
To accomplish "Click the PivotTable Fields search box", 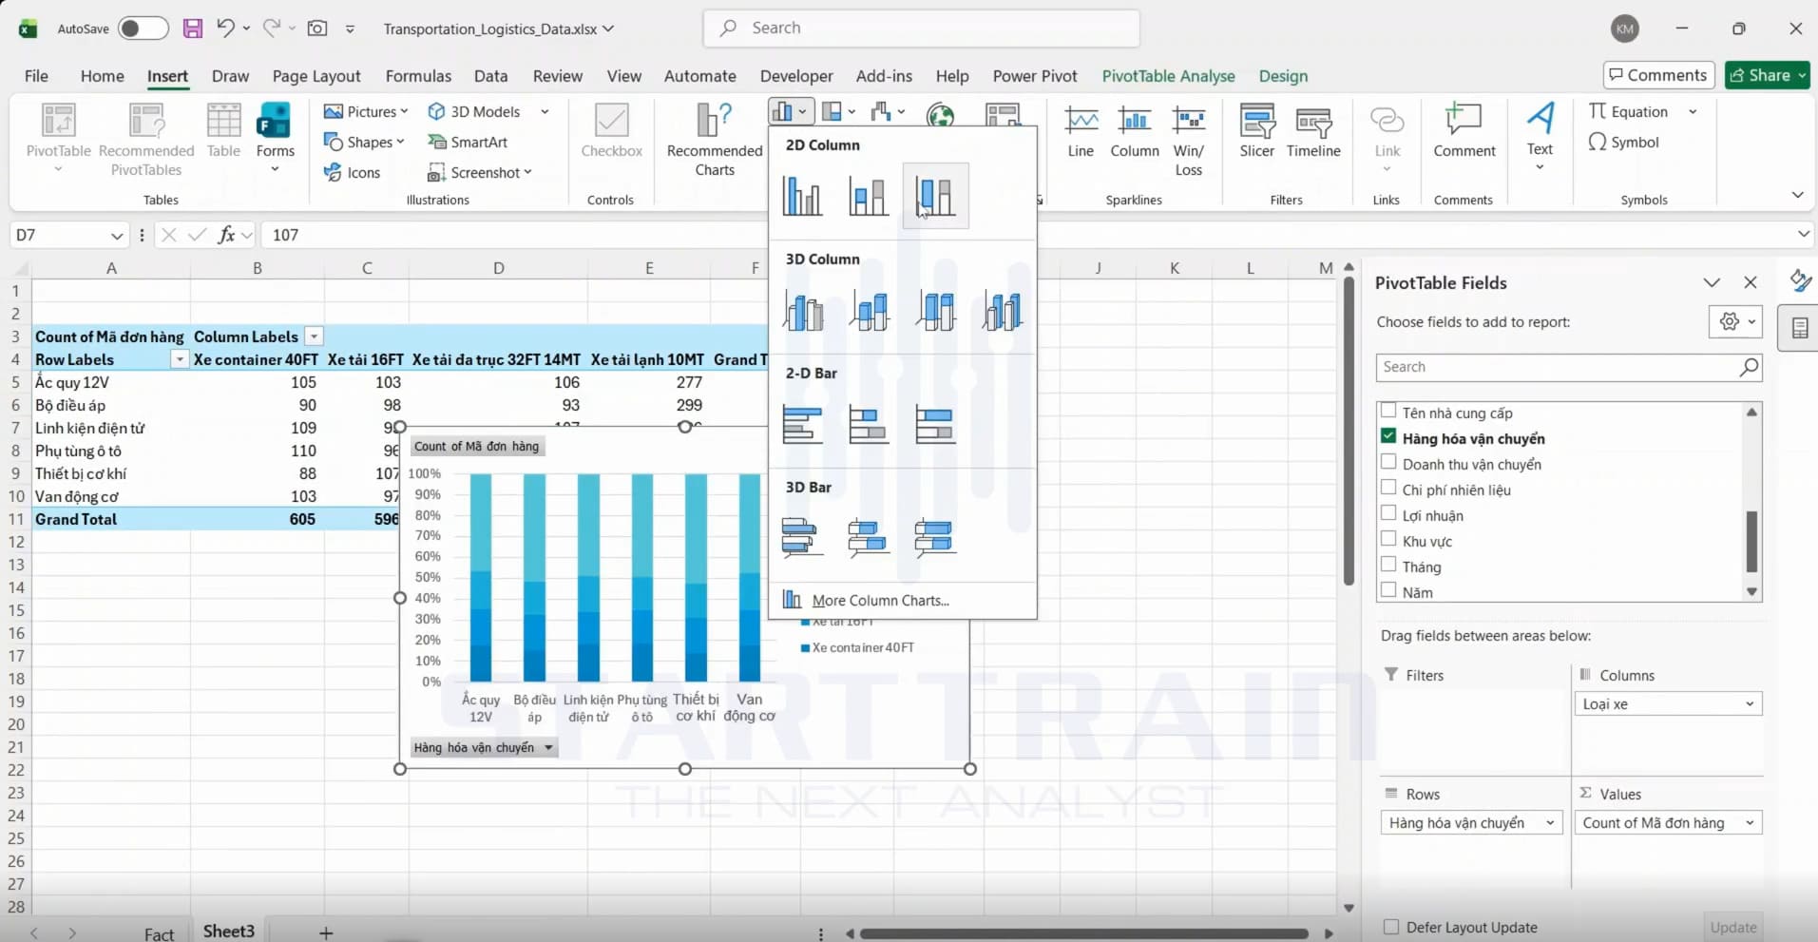I will [1569, 368].
